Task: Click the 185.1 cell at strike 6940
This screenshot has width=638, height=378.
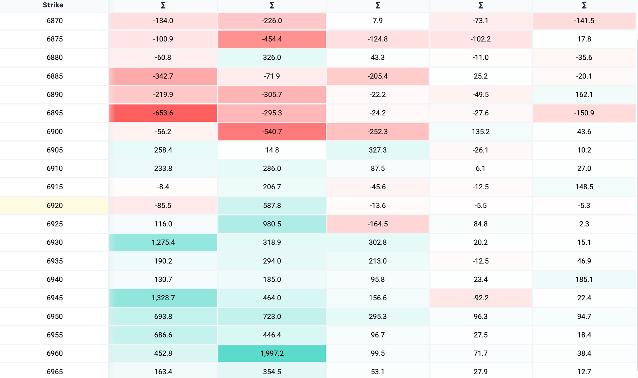Action: 584,280
